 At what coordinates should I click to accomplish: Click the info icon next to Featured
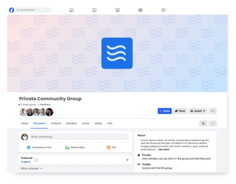pyautogui.click(x=36, y=160)
